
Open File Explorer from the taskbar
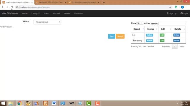pos(11,103)
